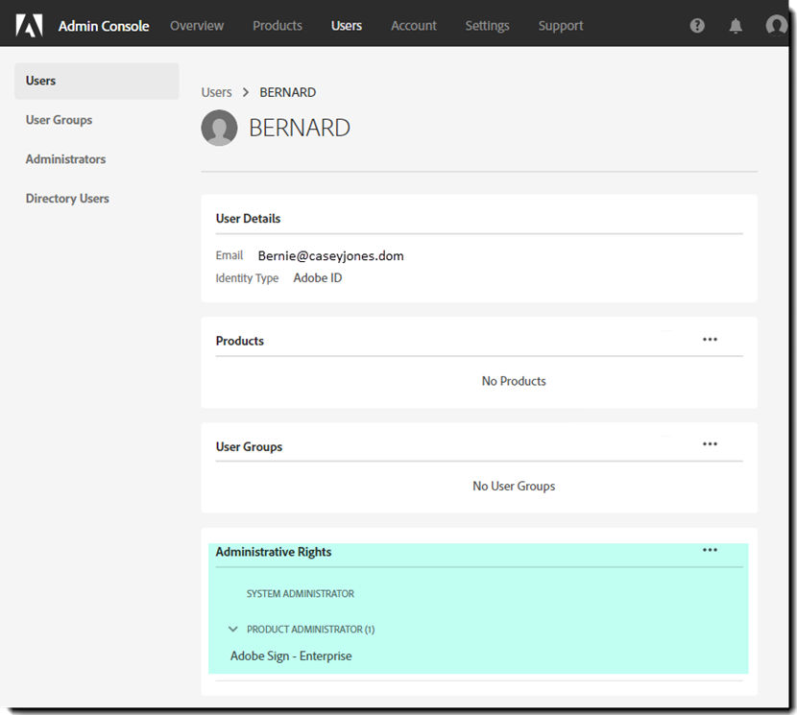
Task: Open the Products section more options menu
Action: pyautogui.click(x=710, y=340)
